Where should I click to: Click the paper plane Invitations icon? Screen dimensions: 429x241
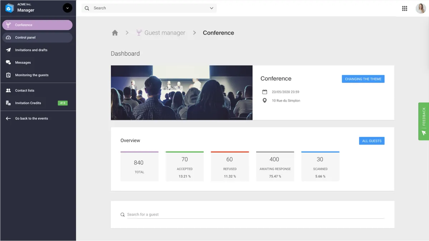pyautogui.click(x=8, y=50)
